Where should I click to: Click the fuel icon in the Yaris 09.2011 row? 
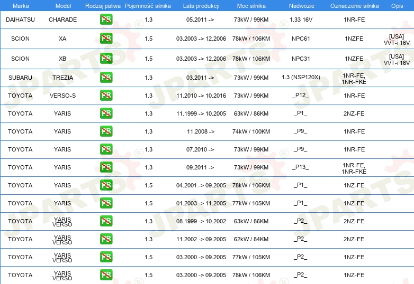pyautogui.click(x=106, y=167)
